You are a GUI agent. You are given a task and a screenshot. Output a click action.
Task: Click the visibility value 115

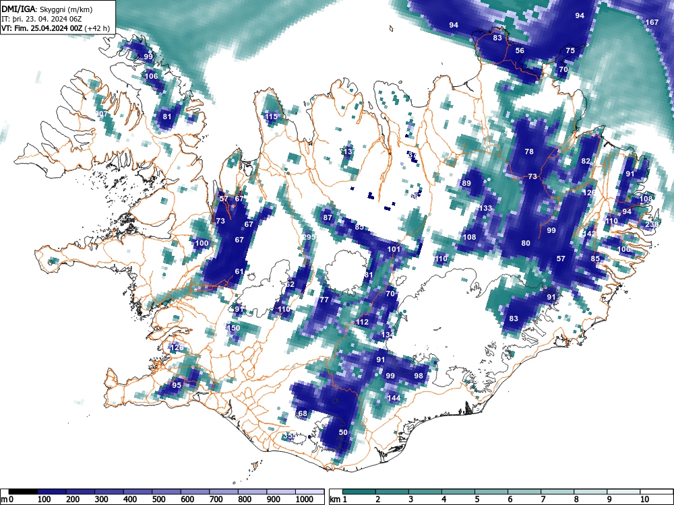coord(271,116)
